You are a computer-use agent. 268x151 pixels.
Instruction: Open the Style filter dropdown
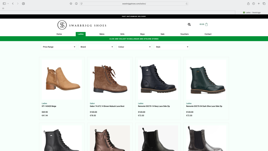coord(172,47)
